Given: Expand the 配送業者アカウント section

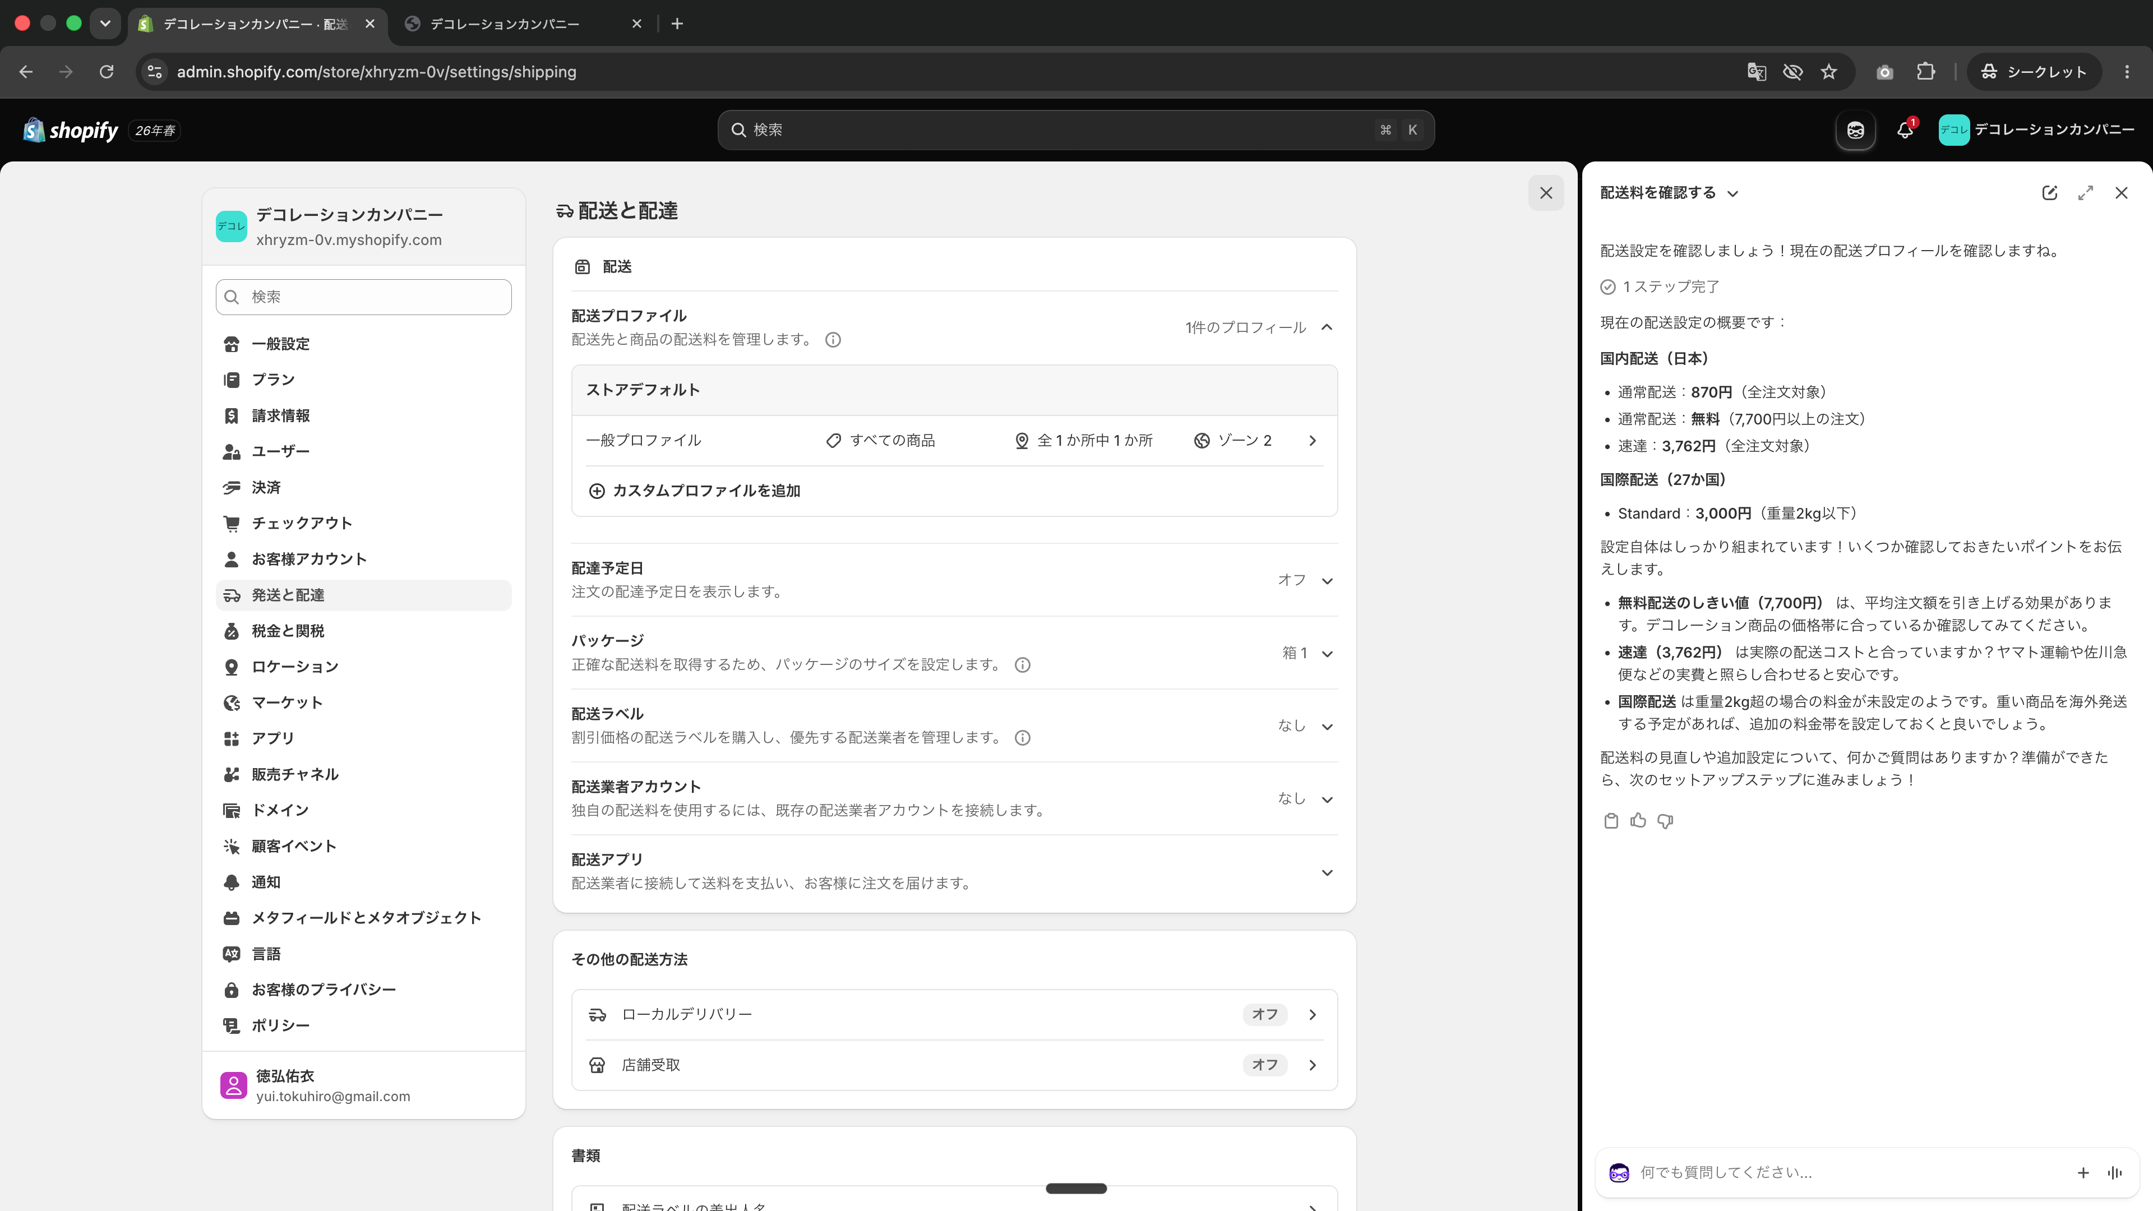Looking at the screenshot, I should click(x=1327, y=800).
